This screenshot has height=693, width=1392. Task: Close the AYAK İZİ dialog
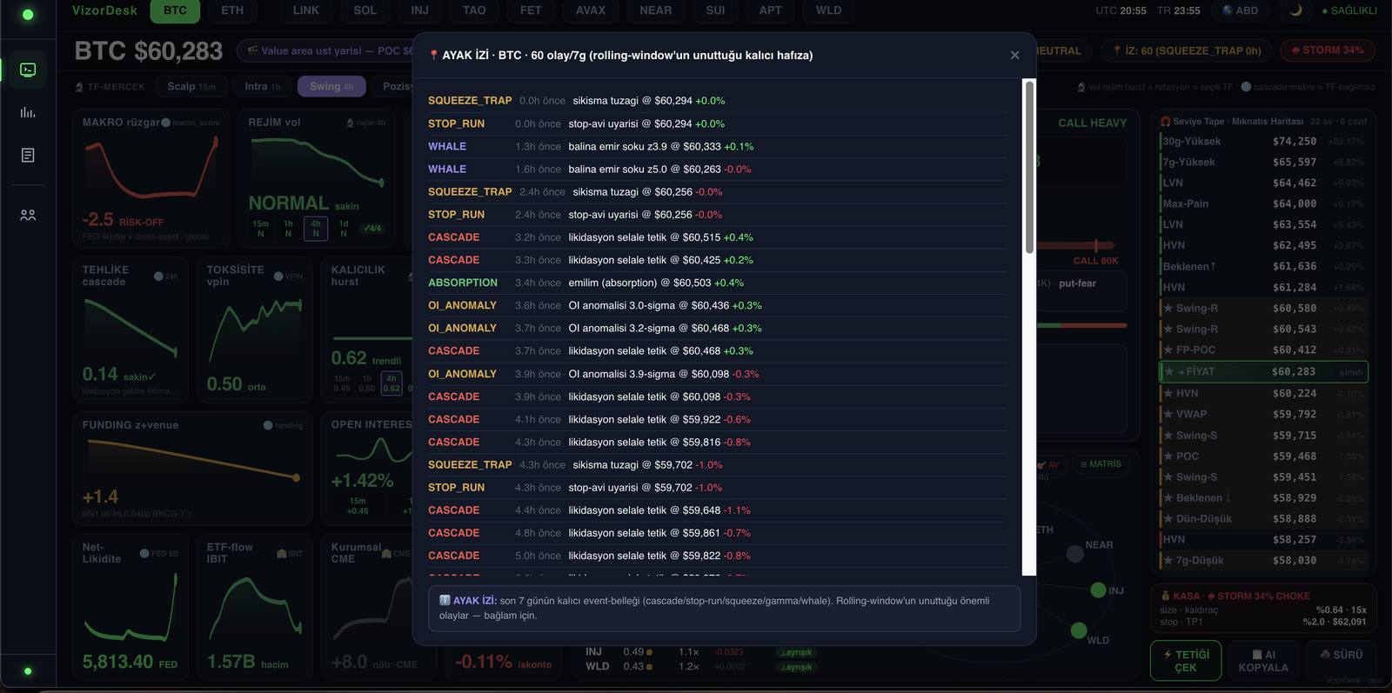pos(1014,55)
